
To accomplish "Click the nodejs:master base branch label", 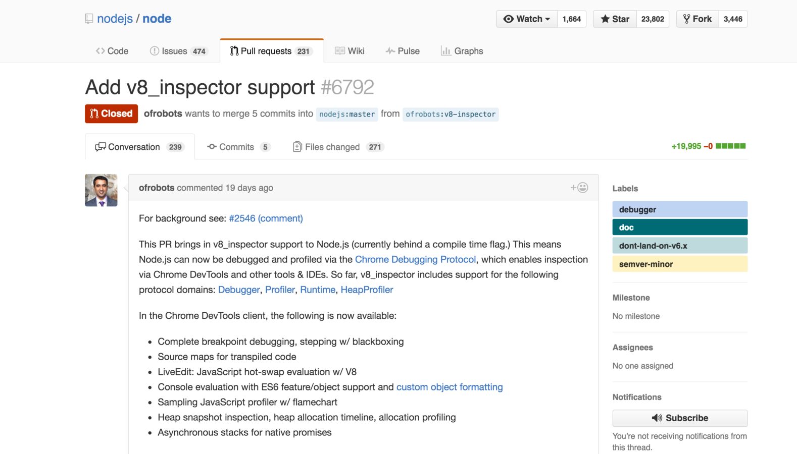I will pos(347,114).
